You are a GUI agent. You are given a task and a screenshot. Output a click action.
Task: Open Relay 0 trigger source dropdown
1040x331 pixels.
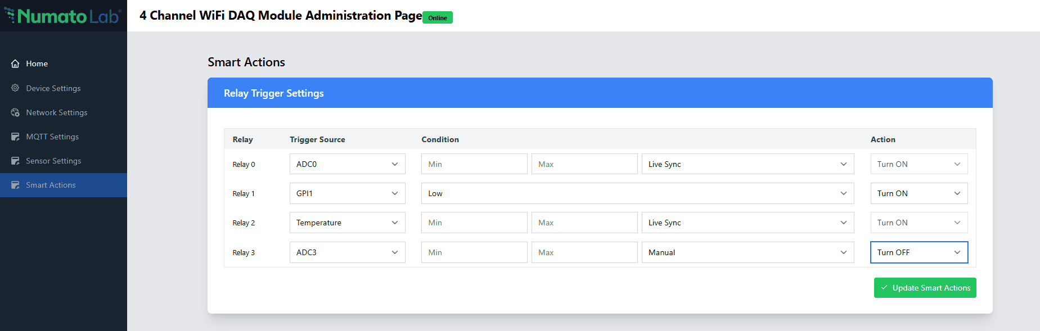pos(347,164)
